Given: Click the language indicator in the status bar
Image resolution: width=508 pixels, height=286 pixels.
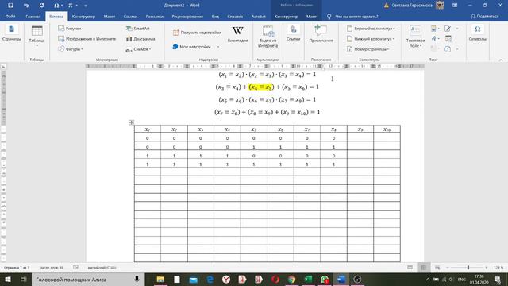Looking at the screenshot, I should [102, 268].
